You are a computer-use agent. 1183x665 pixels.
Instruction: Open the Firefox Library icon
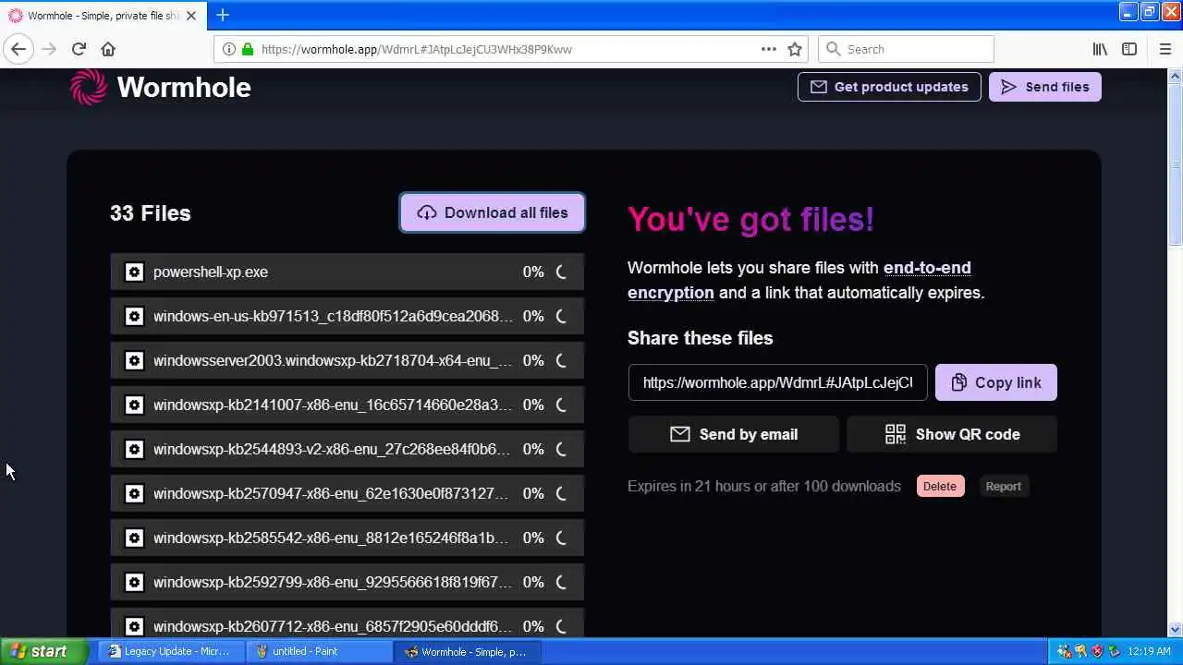click(1100, 49)
